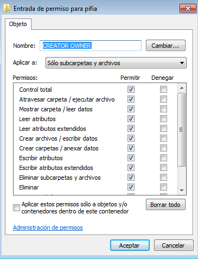The image size is (198, 259).
Task: Click the Permitir column header
Action: pyautogui.click(x=130, y=78)
